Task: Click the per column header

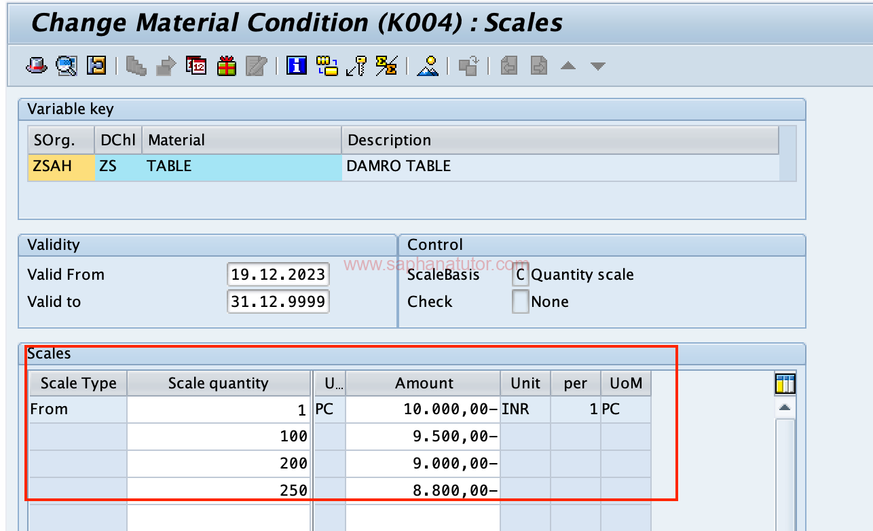Action: [x=576, y=383]
